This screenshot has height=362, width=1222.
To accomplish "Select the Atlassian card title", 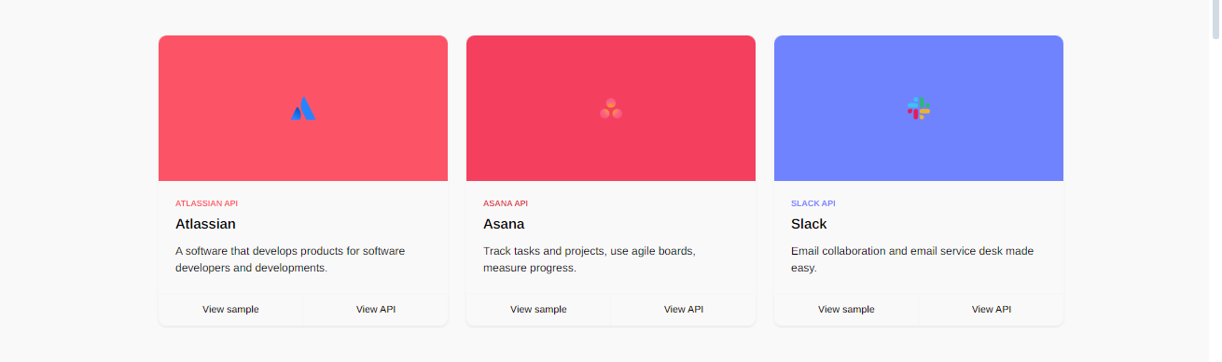I will pyautogui.click(x=205, y=224).
